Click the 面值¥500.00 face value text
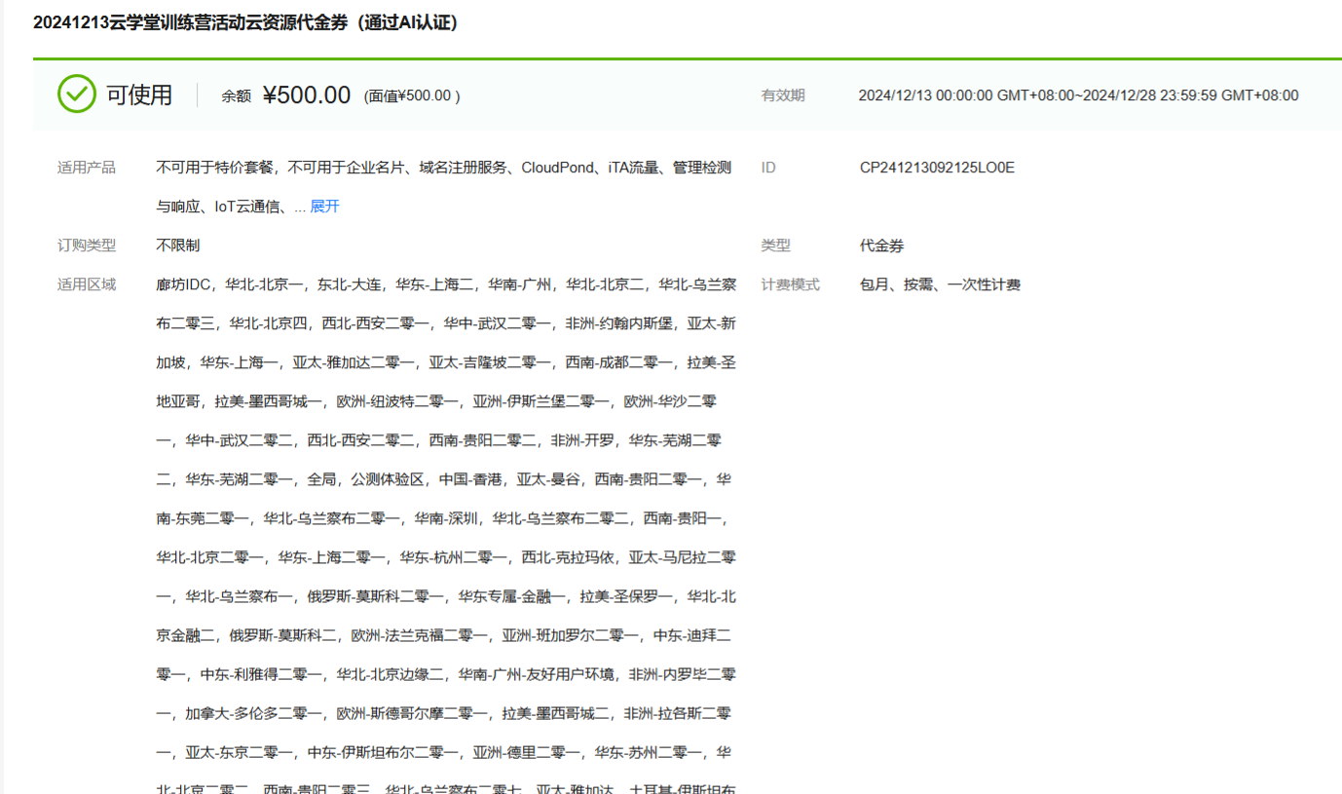The image size is (1342, 794). (412, 95)
